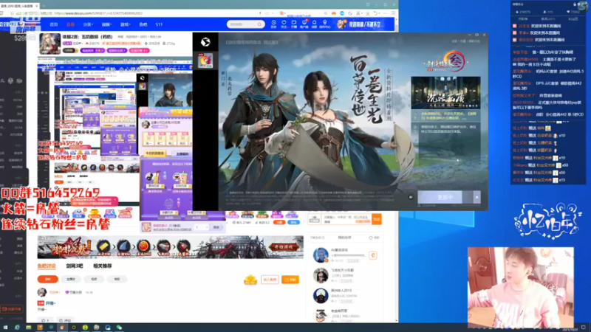Click the user avatar in Douyu header

342,24
